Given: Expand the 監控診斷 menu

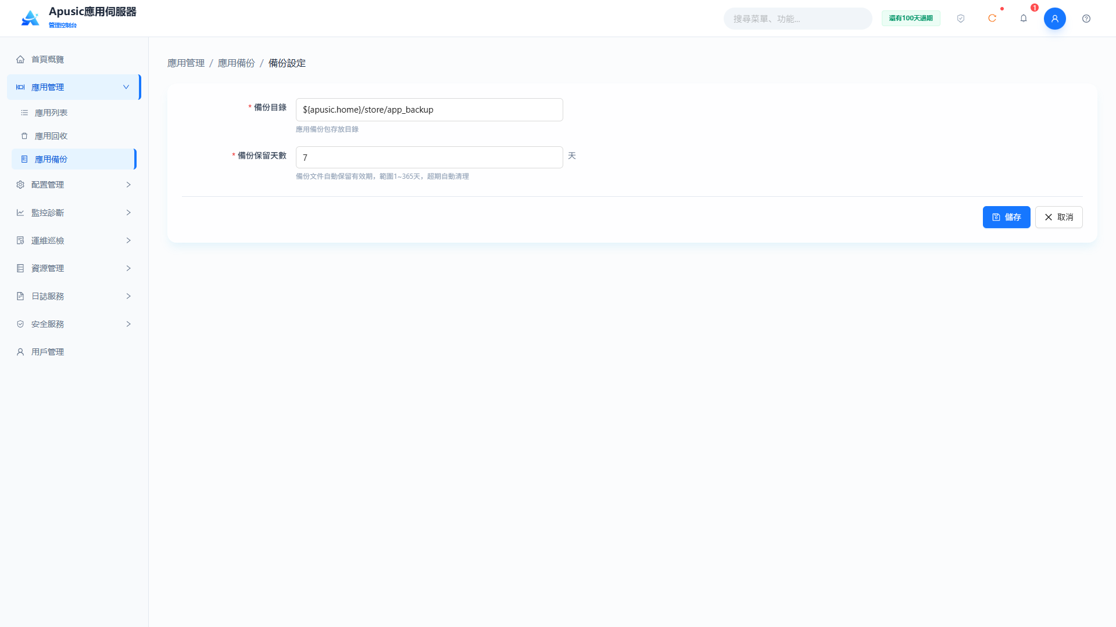Looking at the screenshot, I should pyautogui.click(x=74, y=212).
